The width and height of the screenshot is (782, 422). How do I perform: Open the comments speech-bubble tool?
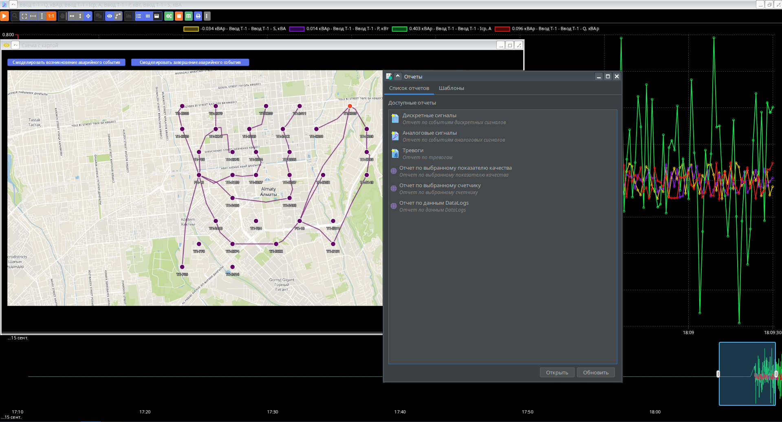(x=99, y=16)
